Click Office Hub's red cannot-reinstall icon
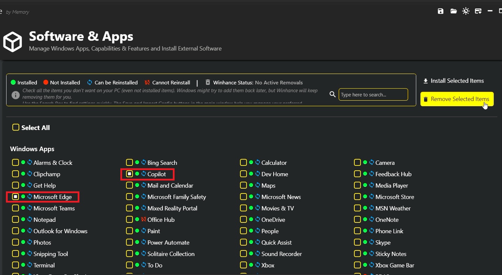 tap(143, 220)
